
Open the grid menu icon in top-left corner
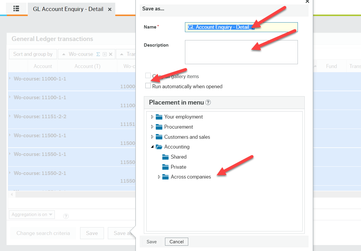coord(16,9)
